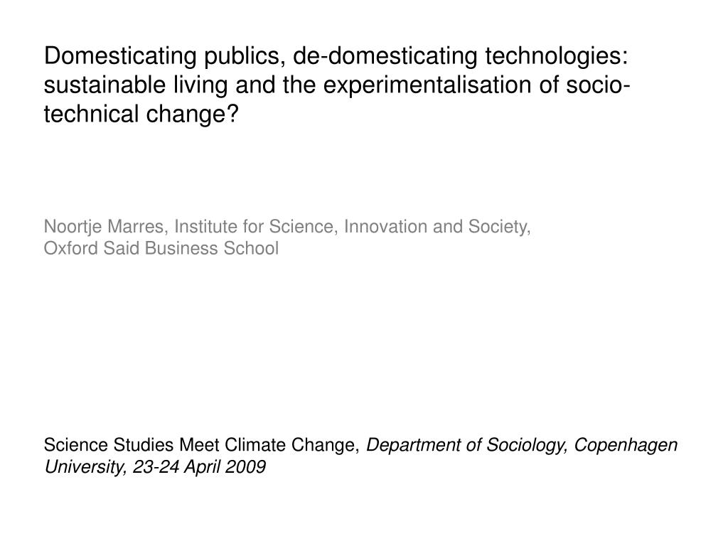Click "Science Studies Meet Climate Change" text

pyautogui.click(x=200, y=445)
